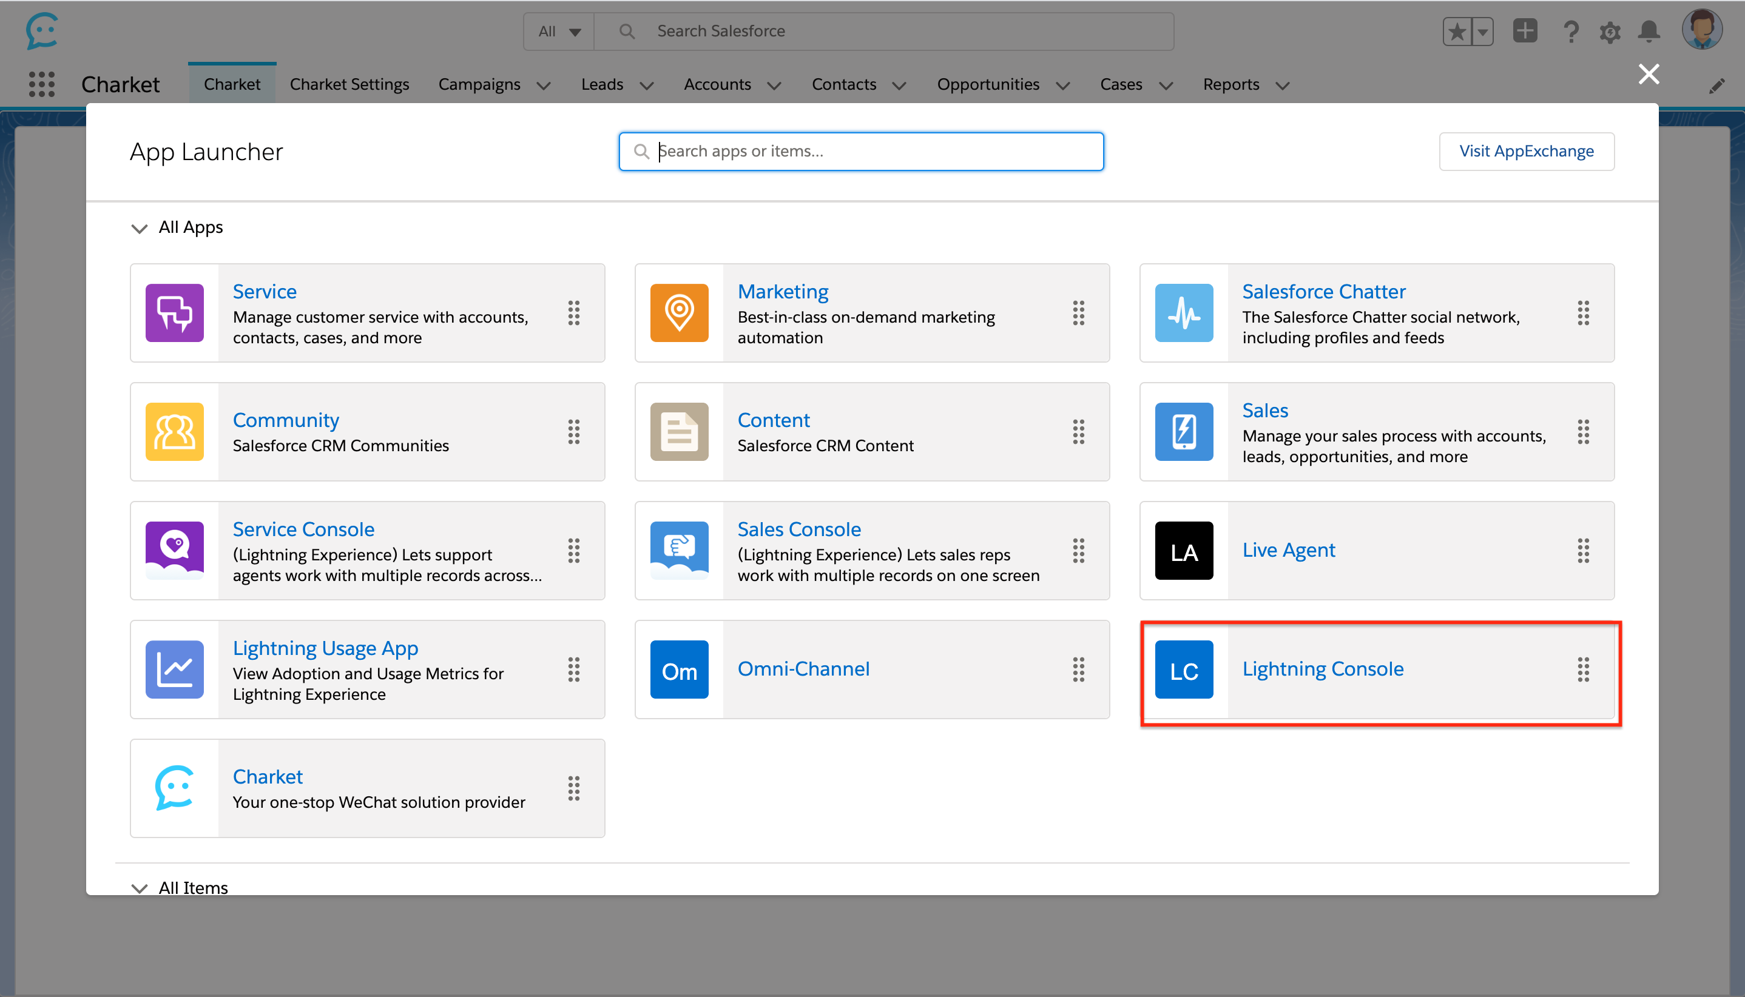Click the 'Your one-stop WeChat solution provider' text
The image size is (1745, 997).
[379, 802]
